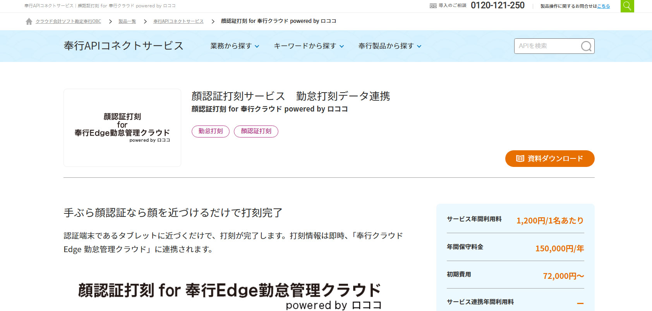The width and height of the screenshot is (652, 311).
Task: Click the 初期費用 label
Action: tap(459, 275)
